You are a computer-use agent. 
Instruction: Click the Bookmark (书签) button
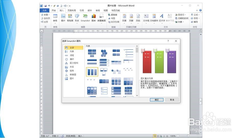coord(112,18)
